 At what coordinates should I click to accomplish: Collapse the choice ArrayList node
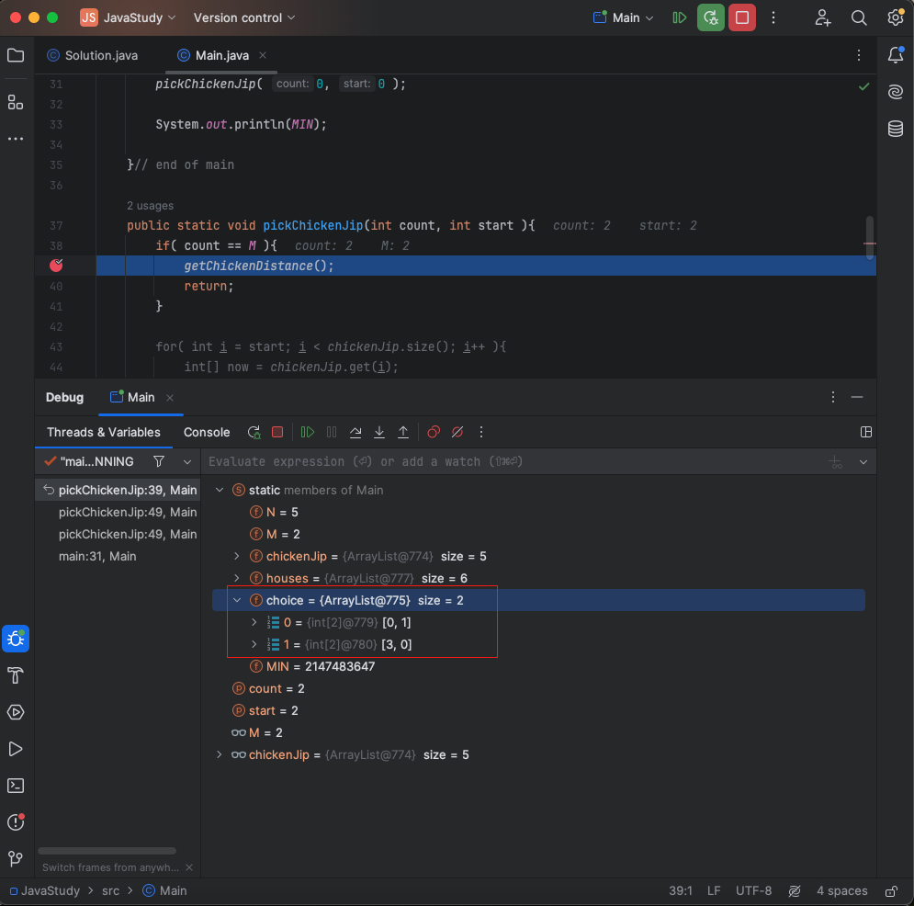(x=237, y=600)
